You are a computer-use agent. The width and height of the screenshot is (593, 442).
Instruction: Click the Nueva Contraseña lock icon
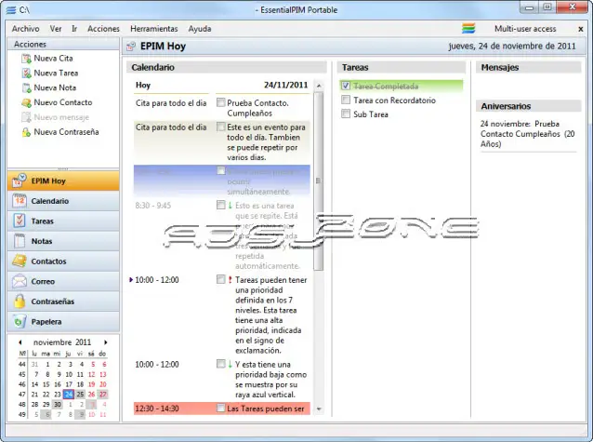pos(26,132)
